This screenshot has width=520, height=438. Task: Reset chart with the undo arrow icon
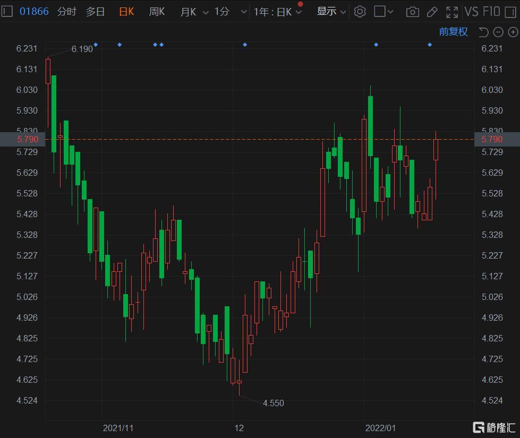tap(483, 32)
